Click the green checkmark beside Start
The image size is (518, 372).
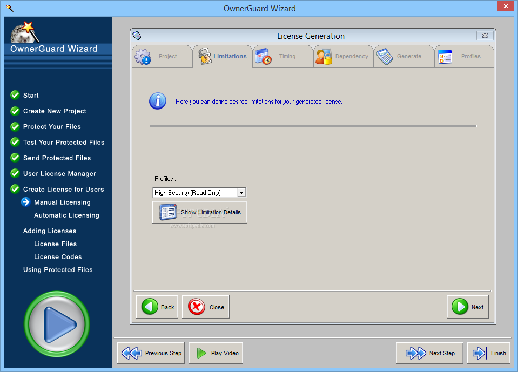pyautogui.click(x=15, y=95)
